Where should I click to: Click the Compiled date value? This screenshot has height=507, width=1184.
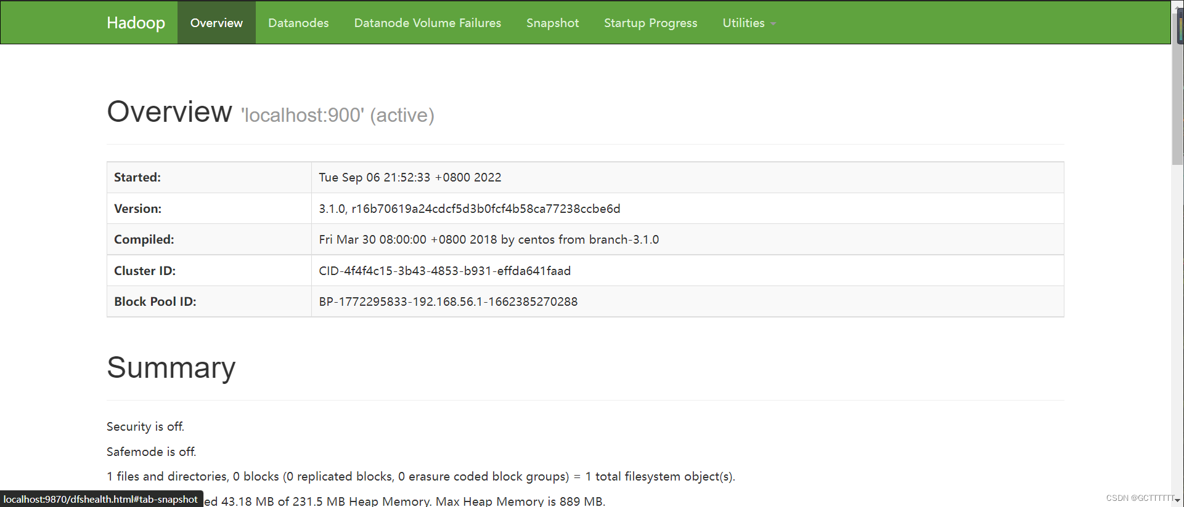489,239
